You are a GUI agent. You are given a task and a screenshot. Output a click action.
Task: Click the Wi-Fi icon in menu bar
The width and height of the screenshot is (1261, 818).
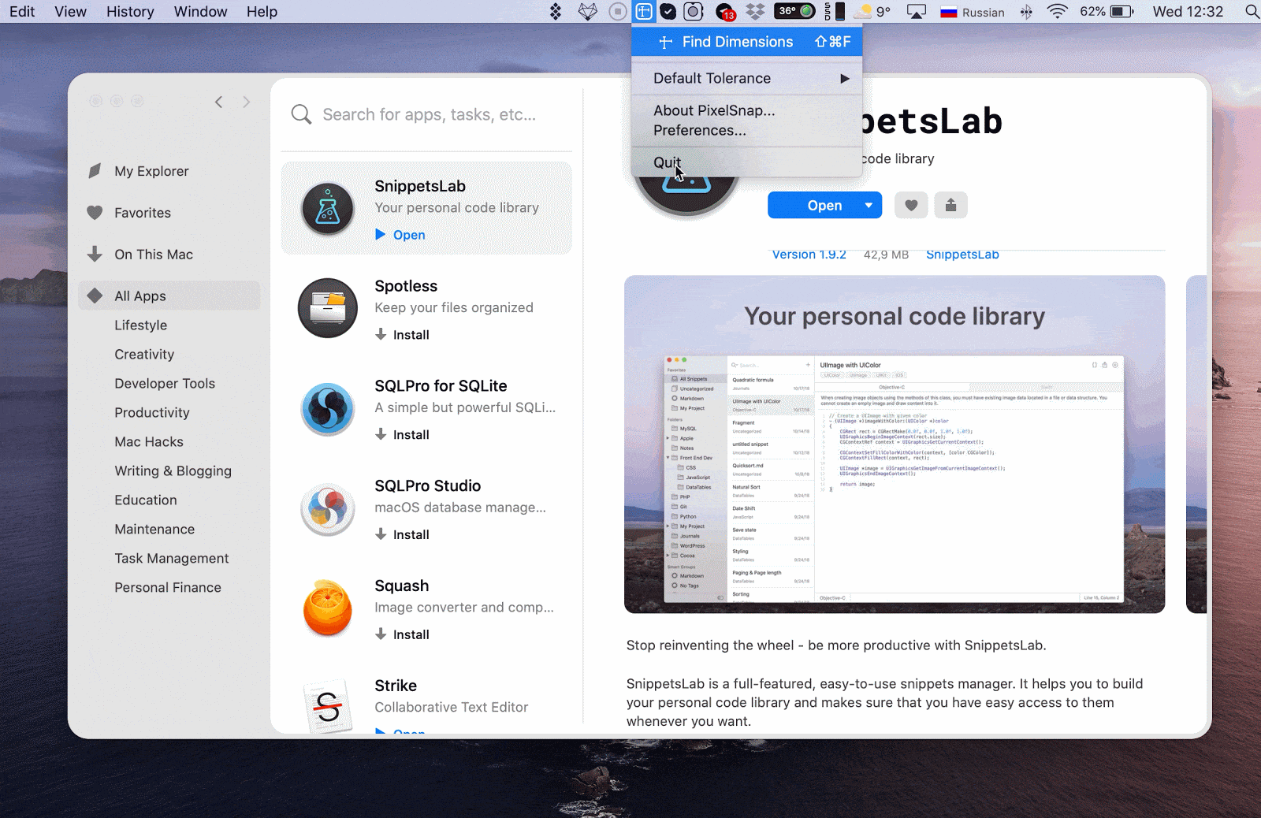pos(1057,12)
